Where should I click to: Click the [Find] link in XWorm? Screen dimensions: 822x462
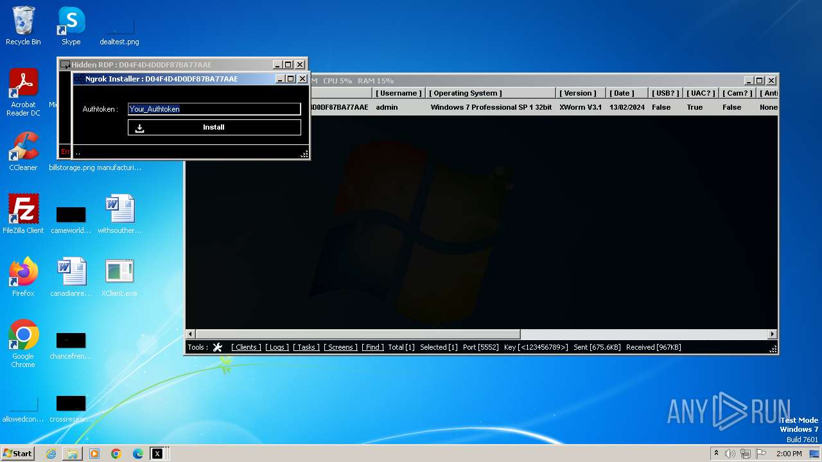click(372, 347)
